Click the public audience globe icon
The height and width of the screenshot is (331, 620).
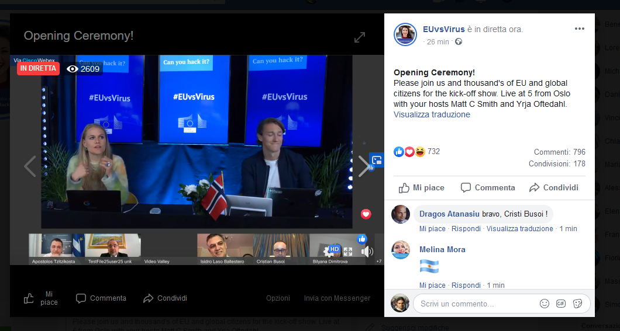tap(459, 41)
